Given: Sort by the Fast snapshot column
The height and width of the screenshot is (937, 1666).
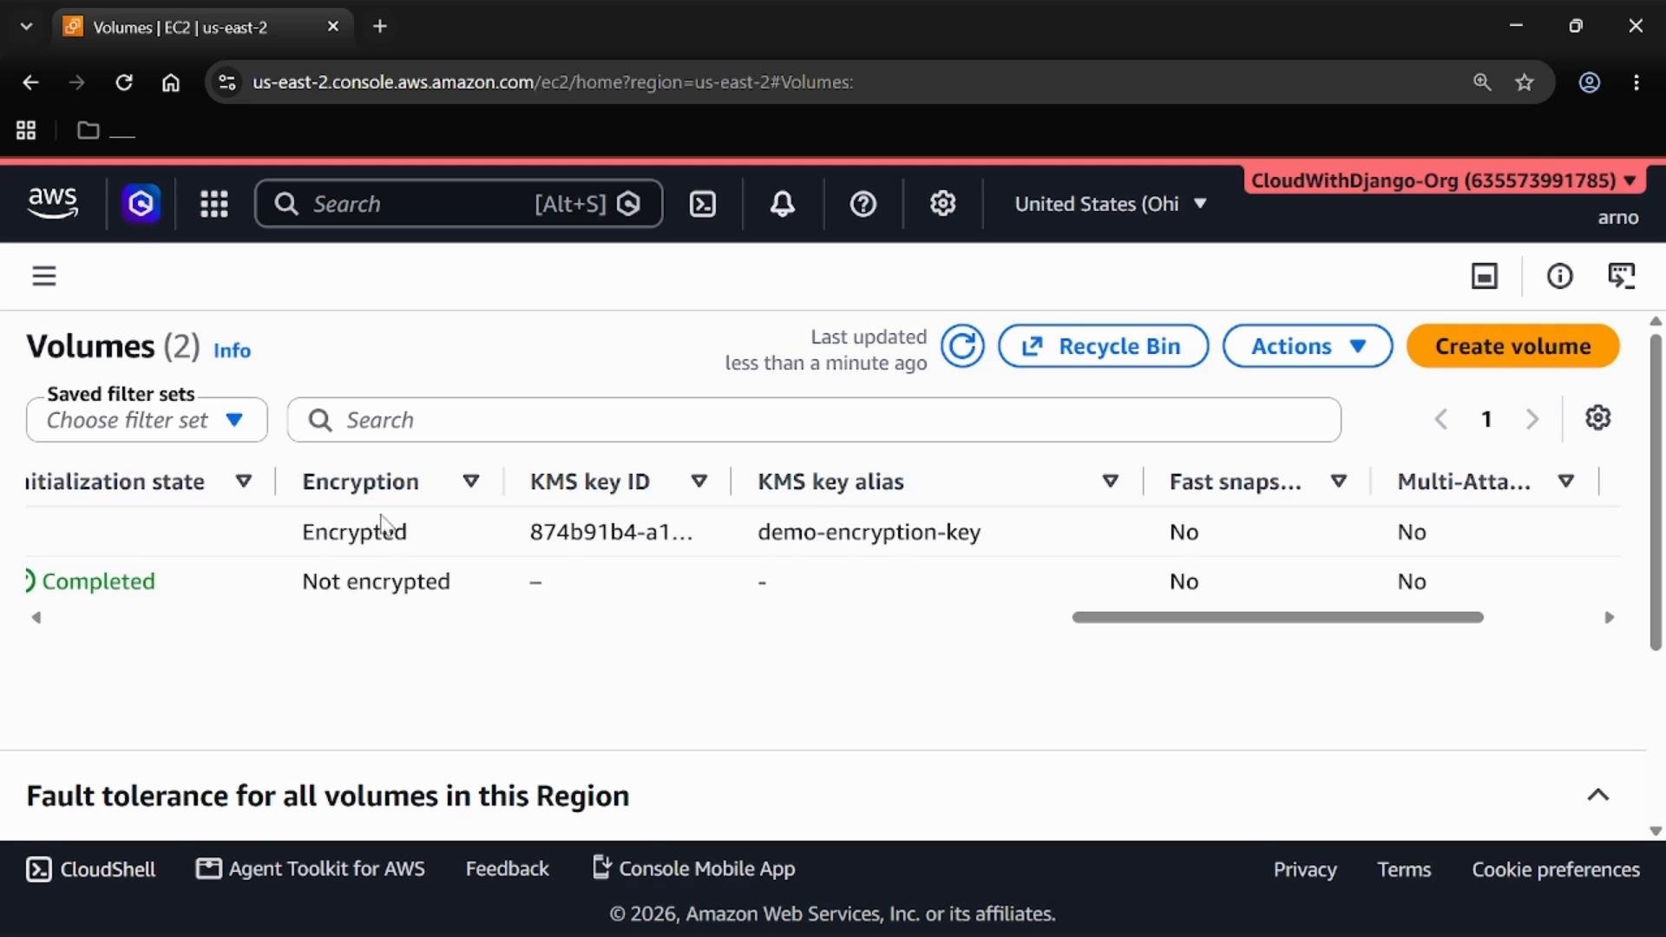Looking at the screenshot, I should 1339,482.
